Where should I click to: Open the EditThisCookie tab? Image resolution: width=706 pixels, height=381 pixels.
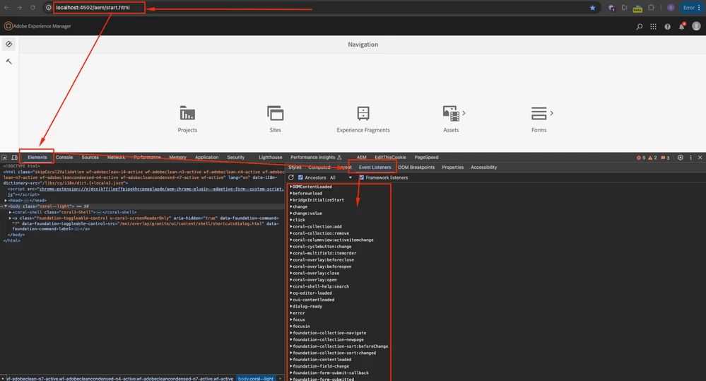pos(390,157)
